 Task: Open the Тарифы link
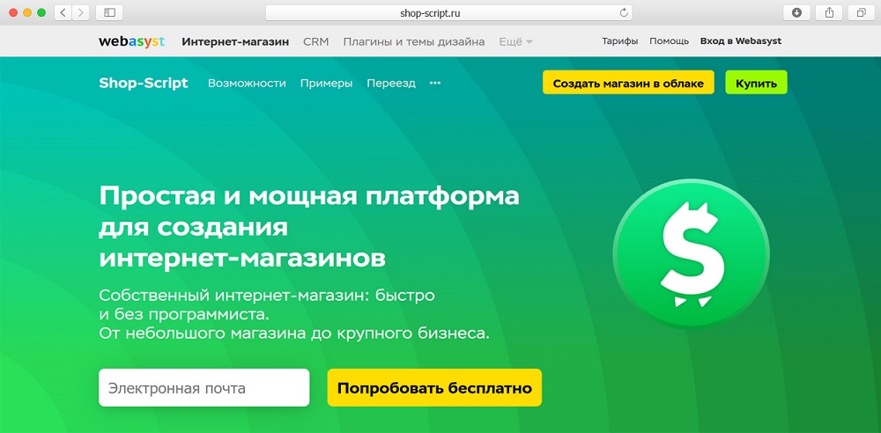(x=619, y=41)
